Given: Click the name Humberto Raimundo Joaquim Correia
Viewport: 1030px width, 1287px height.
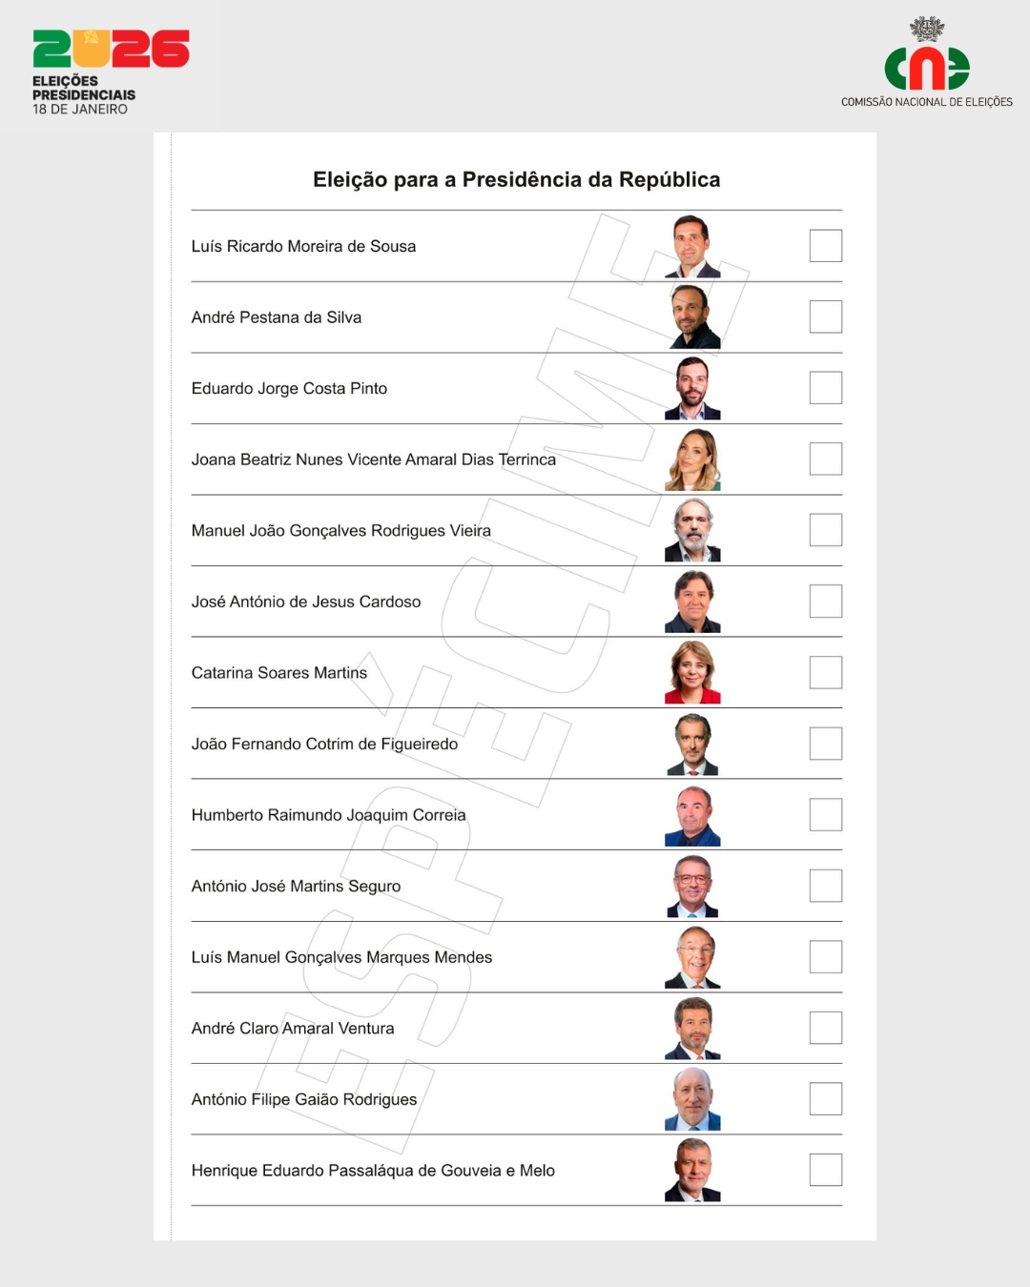Looking at the screenshot, I should tap(328, 815).
